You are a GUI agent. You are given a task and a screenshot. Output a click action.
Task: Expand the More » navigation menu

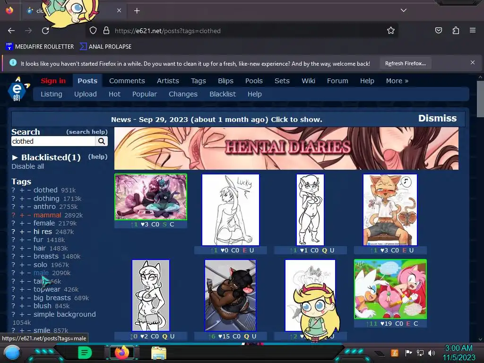pyautogui.click(x=397, y=81)
